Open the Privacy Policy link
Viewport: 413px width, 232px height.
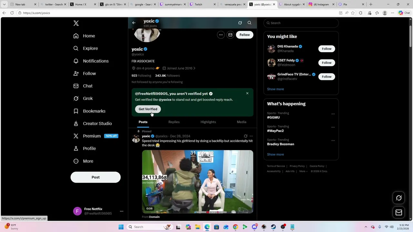point(297,166)
